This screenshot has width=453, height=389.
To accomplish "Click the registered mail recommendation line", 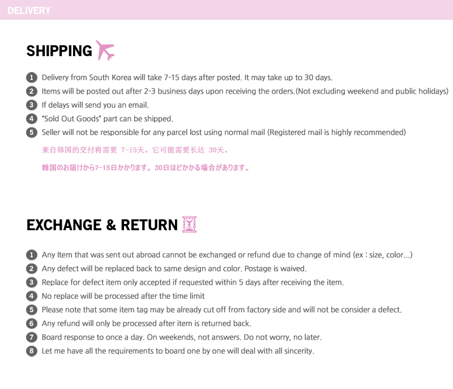I will [224, 133].
